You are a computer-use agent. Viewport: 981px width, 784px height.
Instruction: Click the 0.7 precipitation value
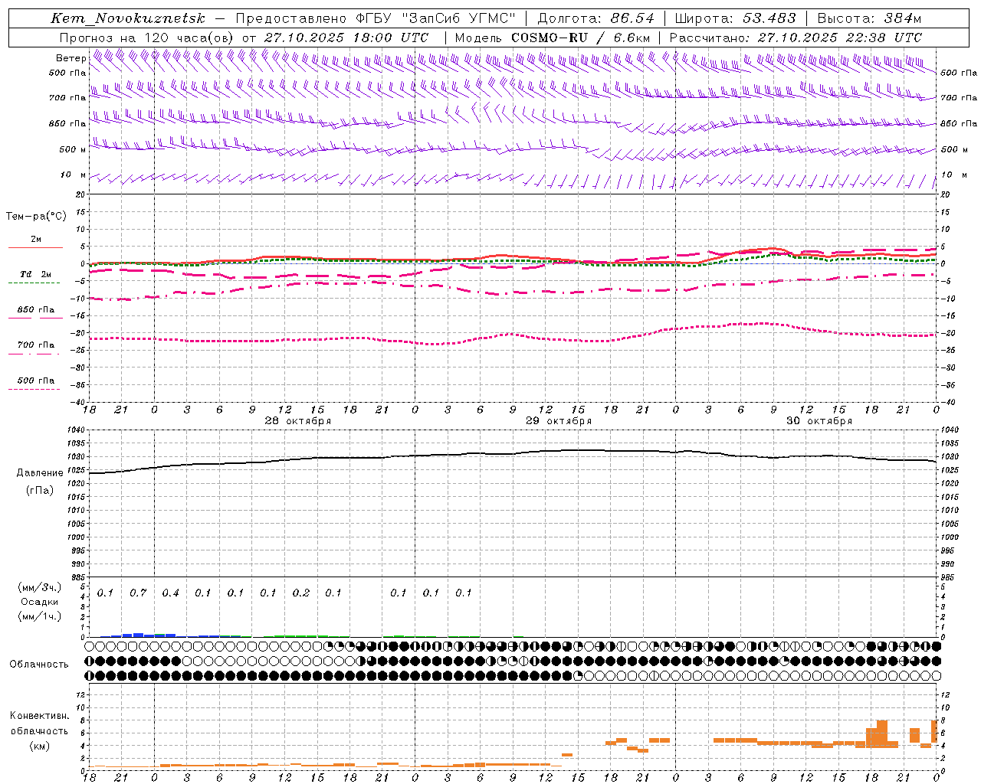coord(138,593)
